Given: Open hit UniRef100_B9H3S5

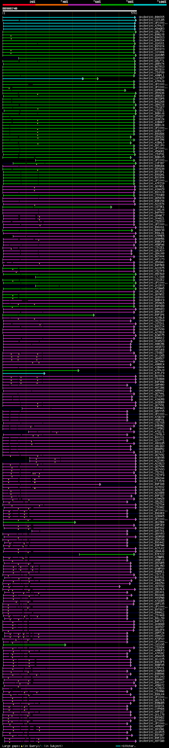Looking at the screenshot, I should pos(152,17).
